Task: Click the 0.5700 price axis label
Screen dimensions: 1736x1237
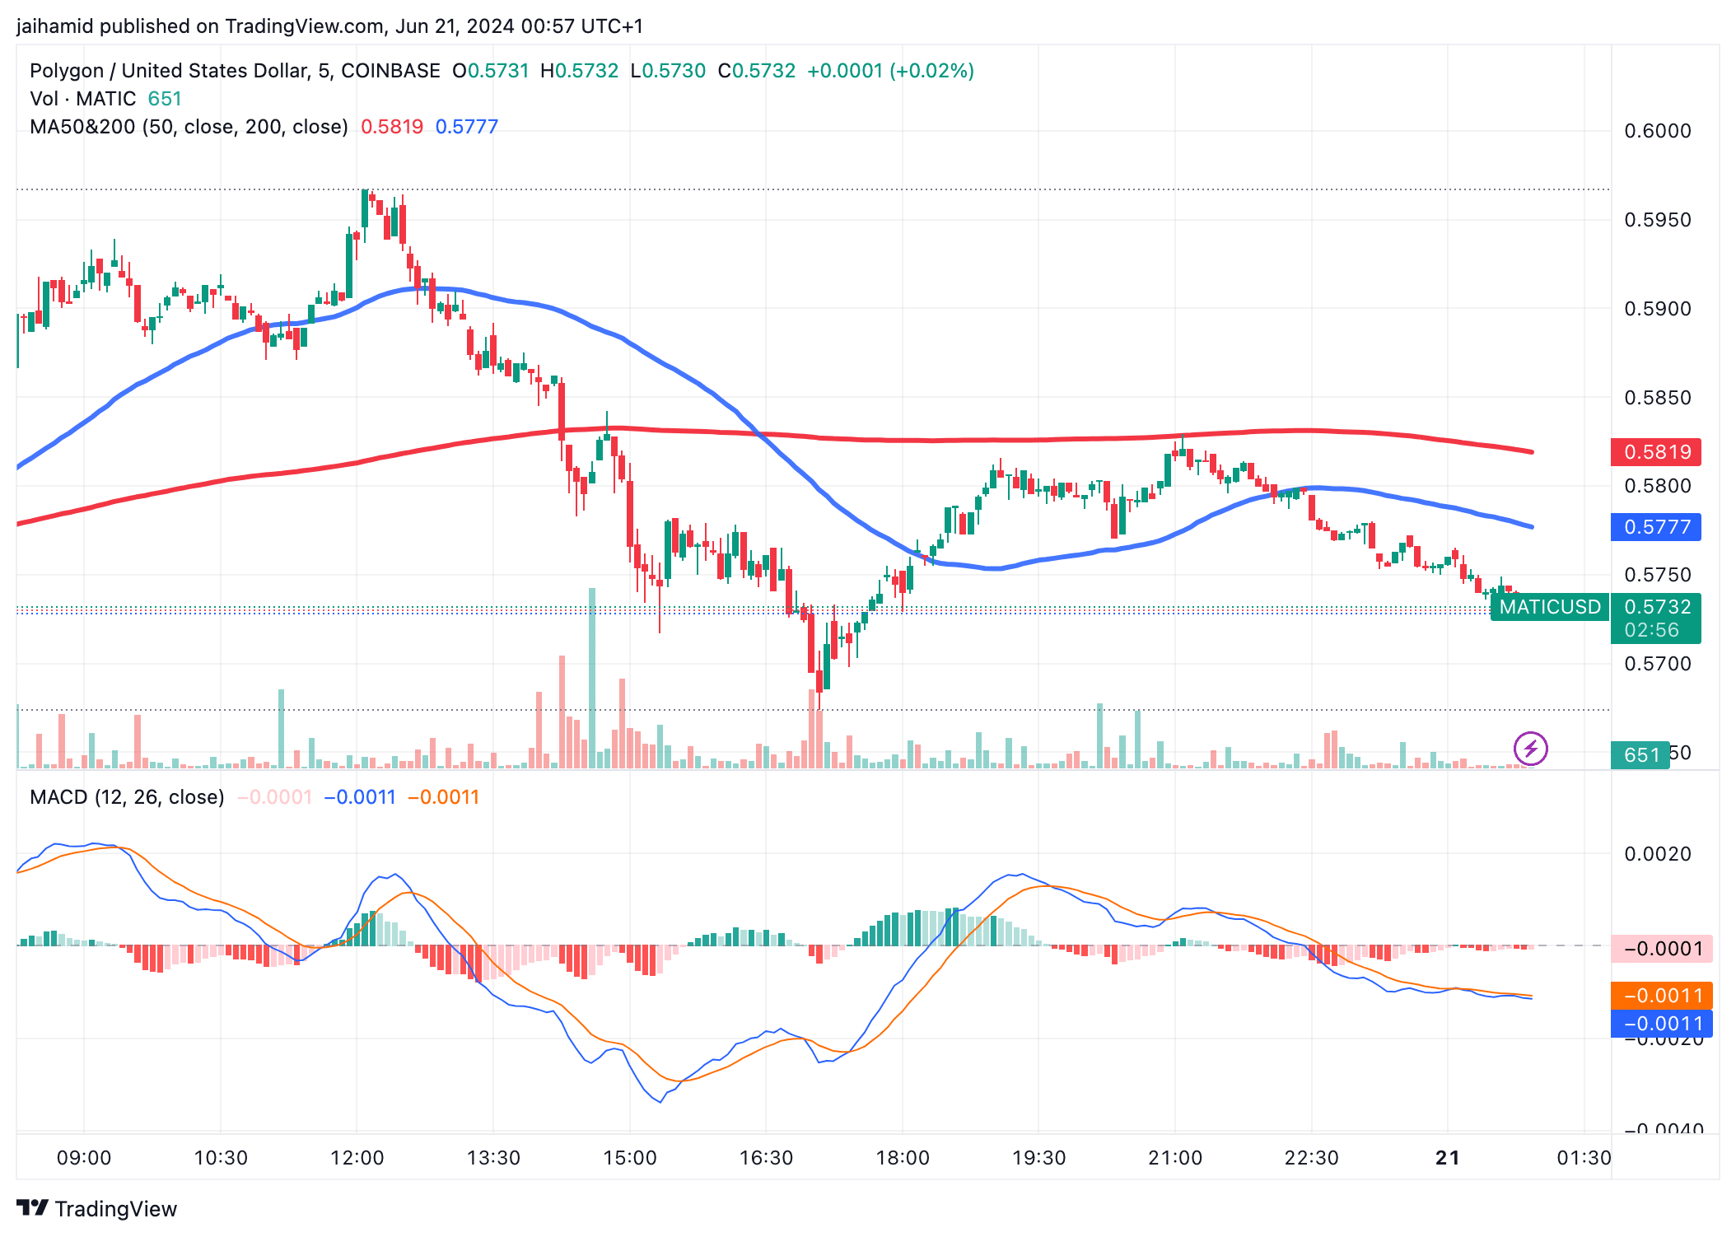Action: click(x=1657, y=664)
